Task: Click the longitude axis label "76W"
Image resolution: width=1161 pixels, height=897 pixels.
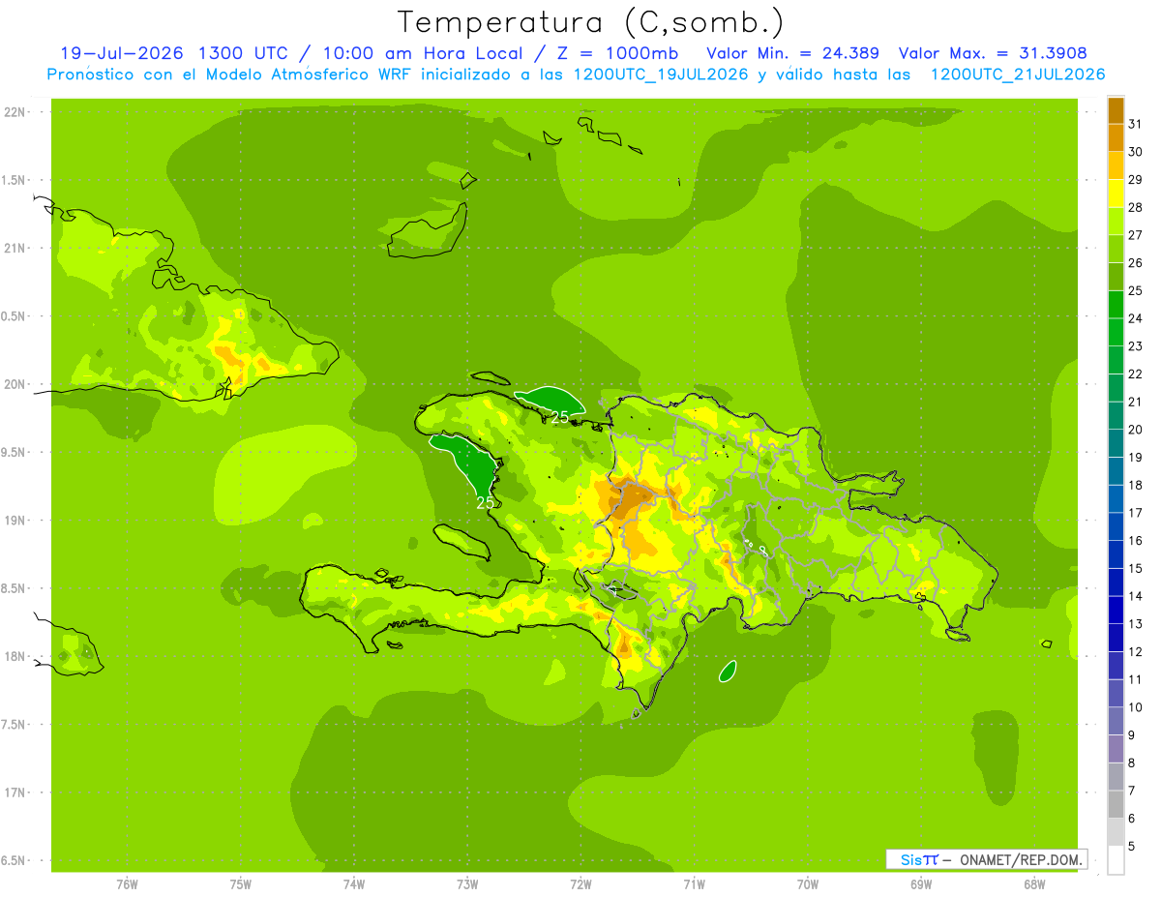Action: click(127, 884)
